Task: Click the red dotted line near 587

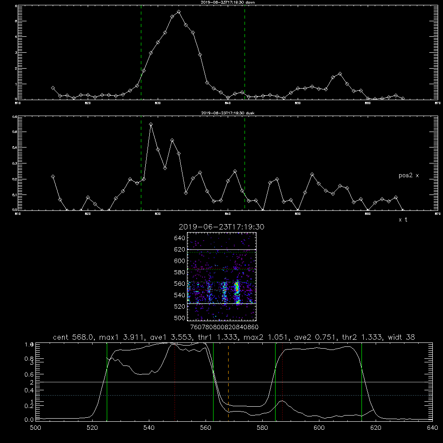Action: [282, 382]
